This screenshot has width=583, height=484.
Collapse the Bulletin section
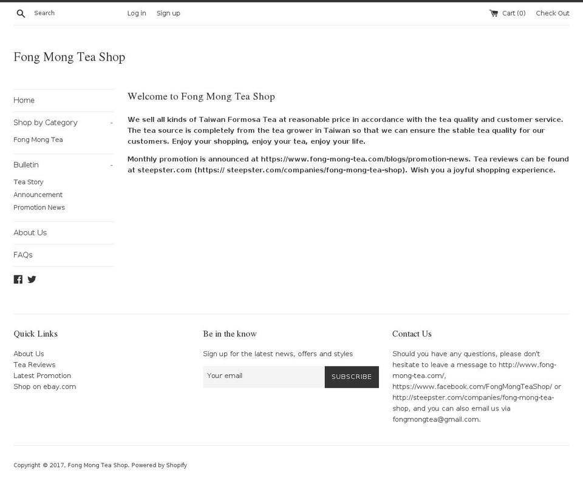click(x=111, y=164)
